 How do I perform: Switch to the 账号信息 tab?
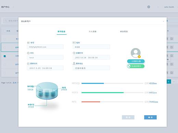(x=62, y=31)
